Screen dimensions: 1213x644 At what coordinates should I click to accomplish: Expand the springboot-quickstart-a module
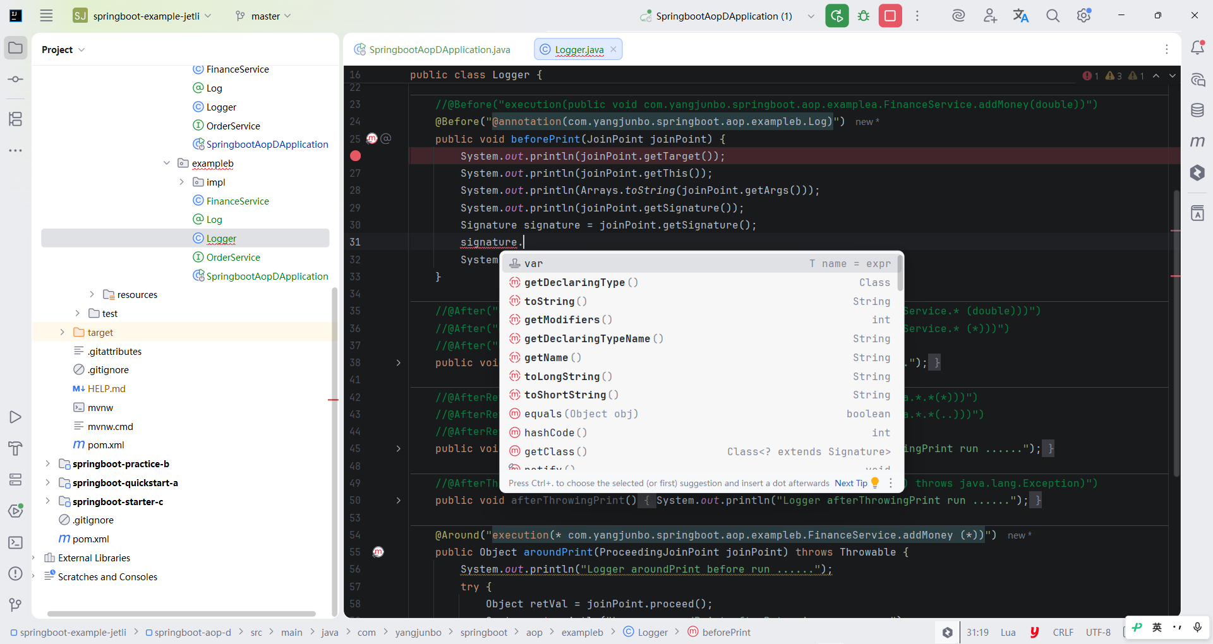coord(47,482)
